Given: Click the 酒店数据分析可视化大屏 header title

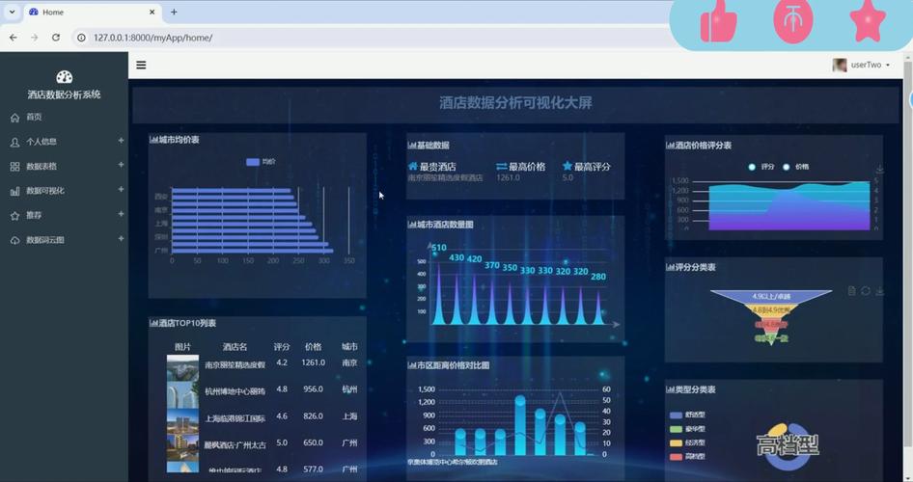Looking at the screenshot, I should 515,103.
